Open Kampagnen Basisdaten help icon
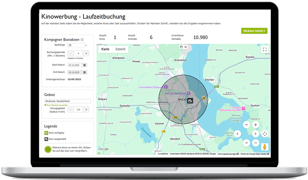This screenshot has width=308, height=180. click(x=82, y=40)
